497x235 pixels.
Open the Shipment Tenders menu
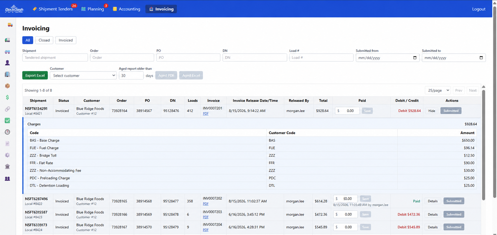click(53, 9)
